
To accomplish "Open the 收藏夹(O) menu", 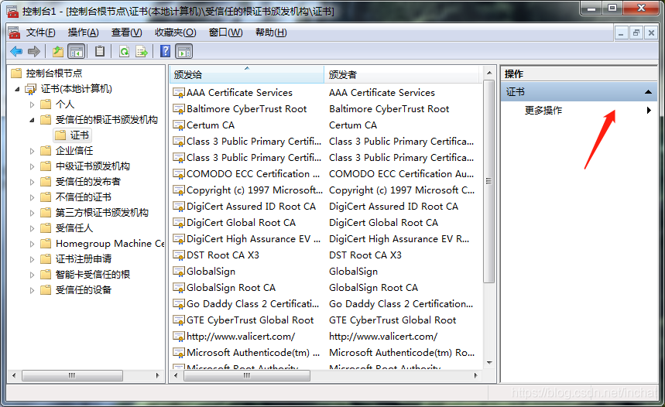I will (x=176, y=32).
